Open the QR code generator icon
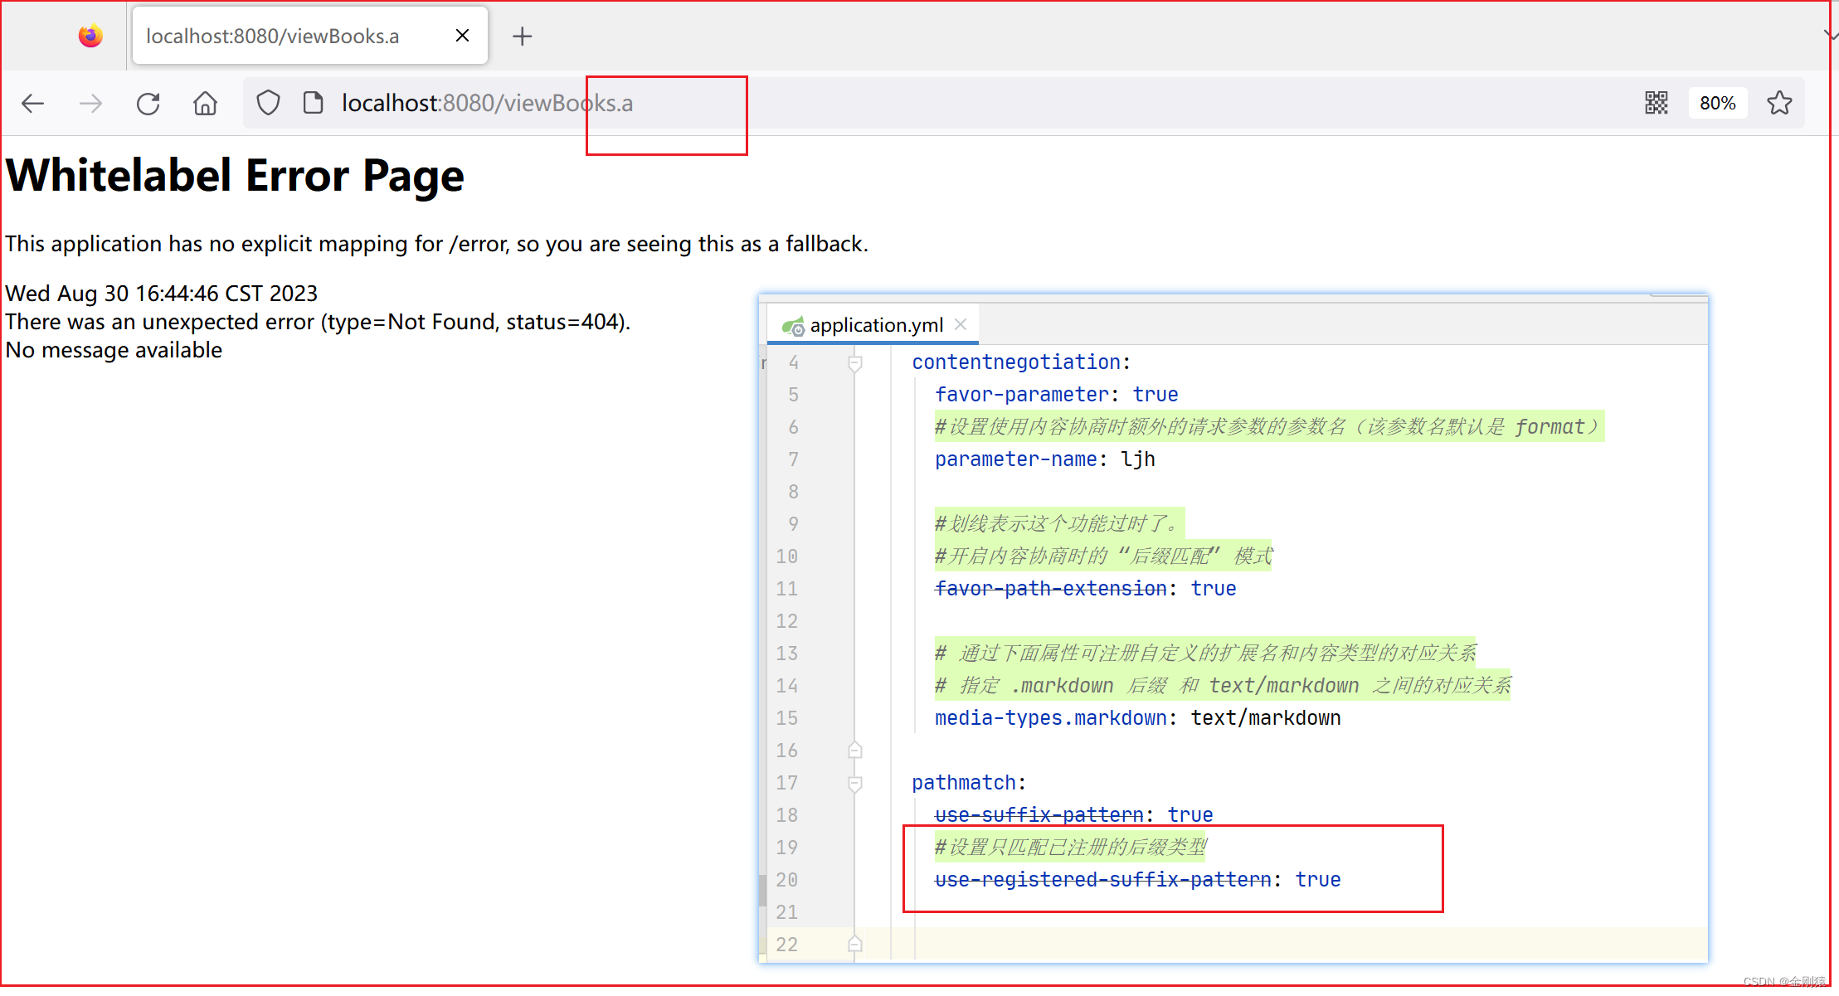The width and height of the screenshot is (1839, 996). [1656, 103]
